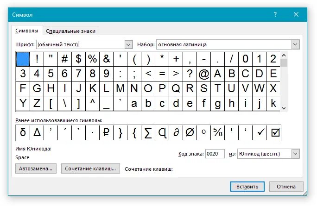Pick the less-than < symbol
Screen dimensions: 317x206
coord(148,74)
